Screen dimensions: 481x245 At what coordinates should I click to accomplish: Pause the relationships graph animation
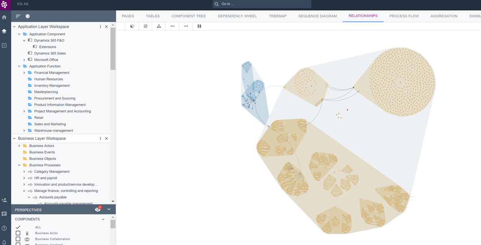coord(199,26)
